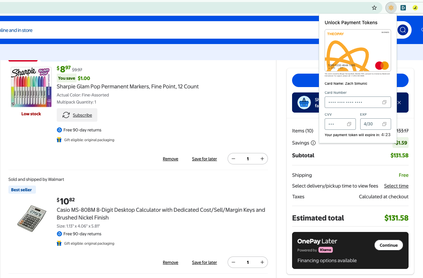Viewport: 423px width, 278px height.
Task: Click shipping 'Free' value
Action: (404, 175)
